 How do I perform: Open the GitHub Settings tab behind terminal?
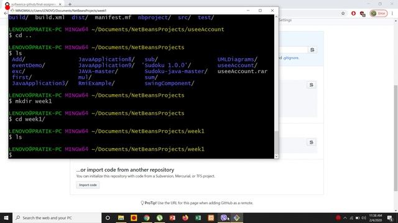click(285, 20)
